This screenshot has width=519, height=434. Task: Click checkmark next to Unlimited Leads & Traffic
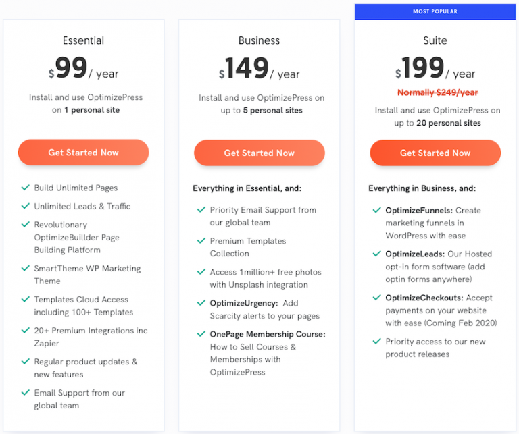click(26, 206)
